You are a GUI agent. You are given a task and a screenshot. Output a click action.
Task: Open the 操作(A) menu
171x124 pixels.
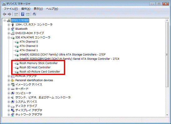26,9
